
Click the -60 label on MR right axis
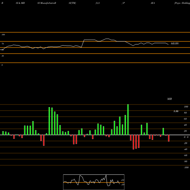click(x=185, y=155)
